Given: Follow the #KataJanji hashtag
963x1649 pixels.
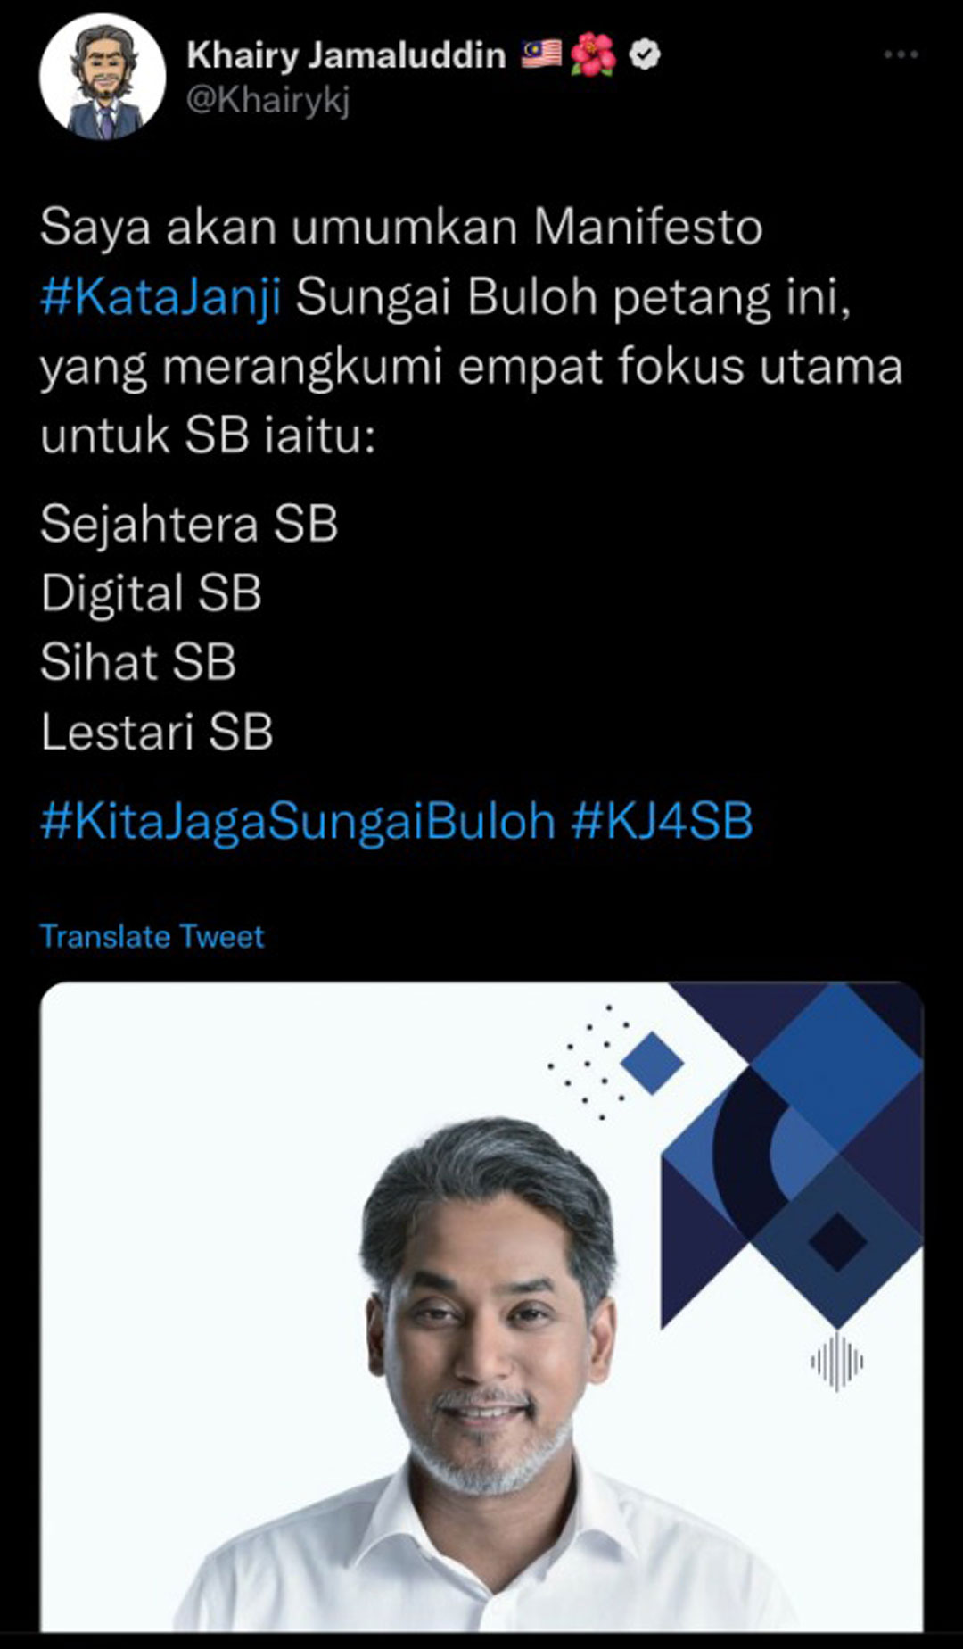Looking at the screenshot, I should [161, 297].
